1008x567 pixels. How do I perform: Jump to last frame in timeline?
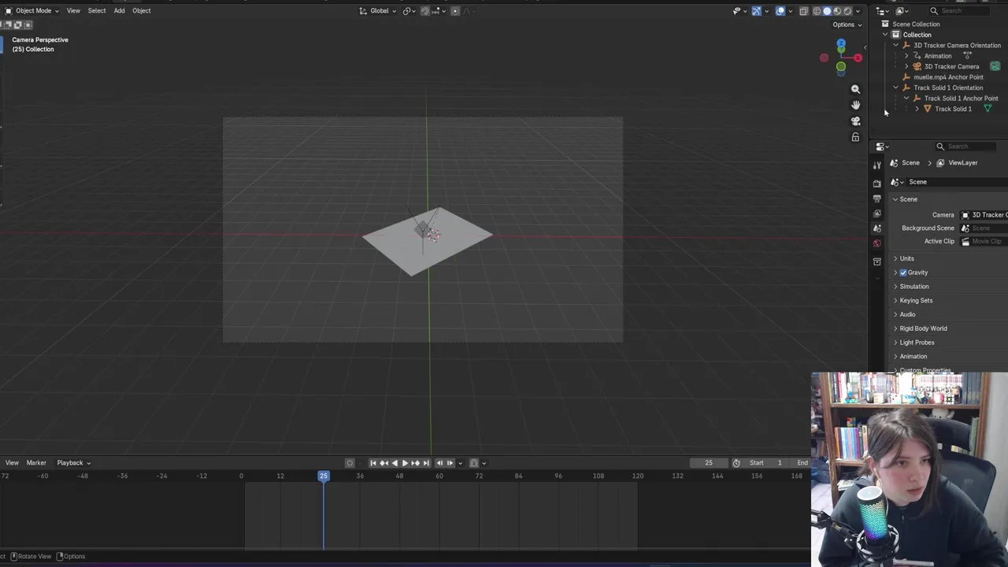coord(426,463)
